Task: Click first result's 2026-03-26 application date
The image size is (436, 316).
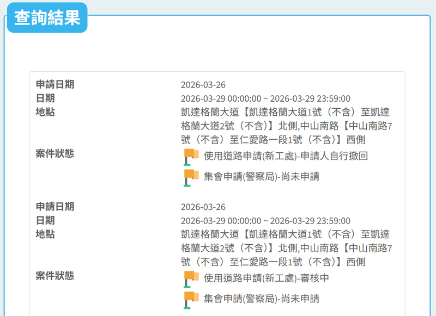Action: (x=203, y=85)
